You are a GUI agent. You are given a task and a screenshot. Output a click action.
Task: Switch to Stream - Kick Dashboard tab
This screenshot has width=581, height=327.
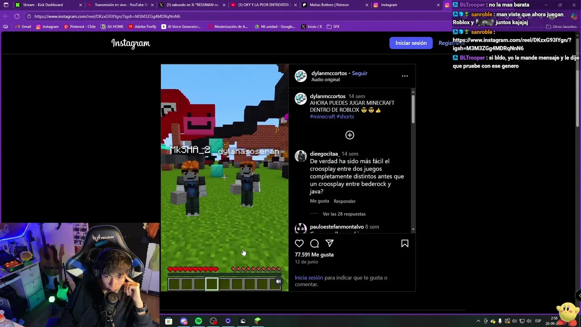tap(43, 5)
